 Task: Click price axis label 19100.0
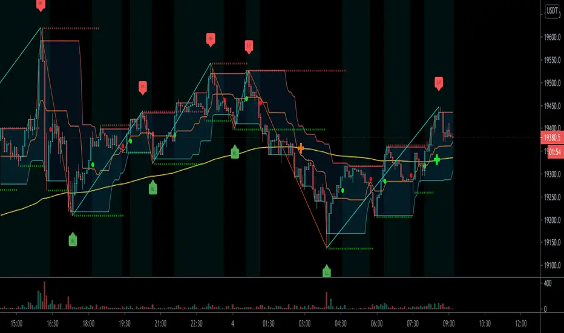pyautogui.click(x=552, y=266)
